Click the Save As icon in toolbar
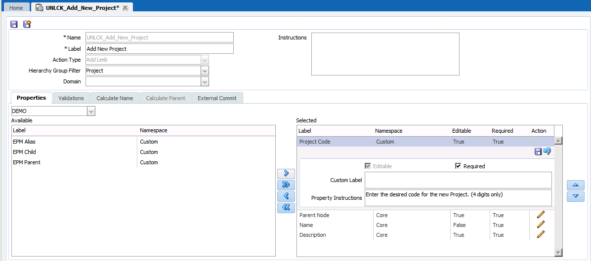The width and height of the screenshot is (591, 261). (x=27, y=24)
